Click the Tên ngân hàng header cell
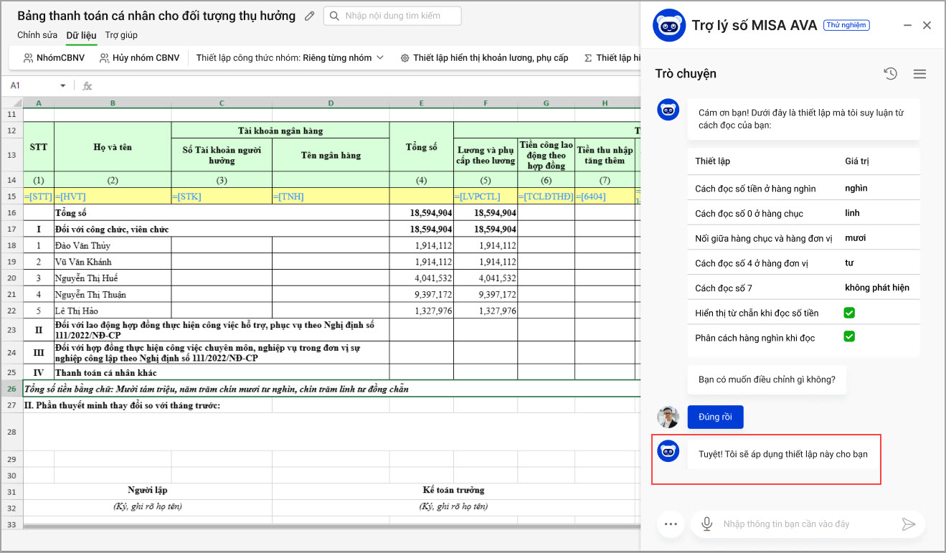The width and height of the screenshot is (946, 553). point(331,155)
